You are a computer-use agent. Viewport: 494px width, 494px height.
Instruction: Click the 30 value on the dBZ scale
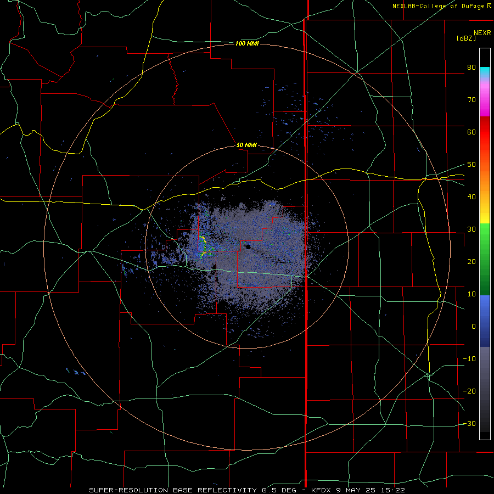pyautogui.click(x=471, y=229)
